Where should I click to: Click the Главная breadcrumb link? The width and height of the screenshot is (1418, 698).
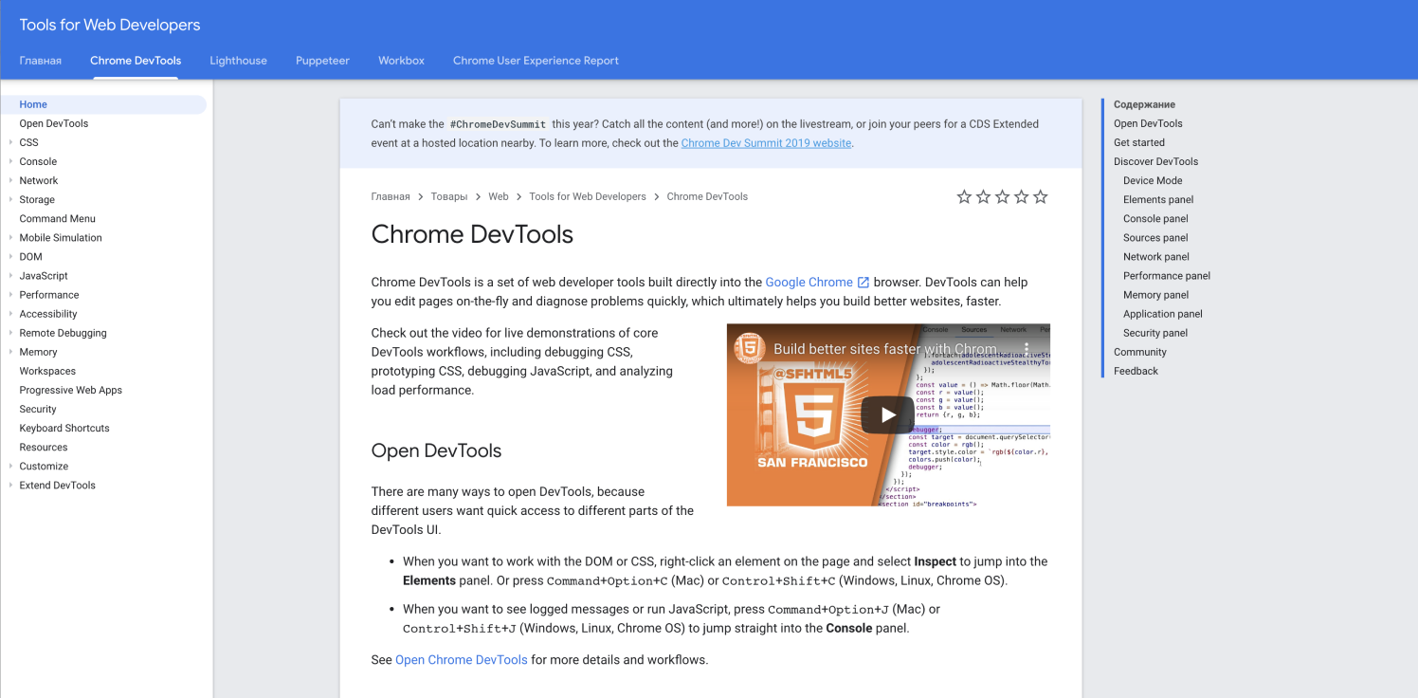[391, 196]
